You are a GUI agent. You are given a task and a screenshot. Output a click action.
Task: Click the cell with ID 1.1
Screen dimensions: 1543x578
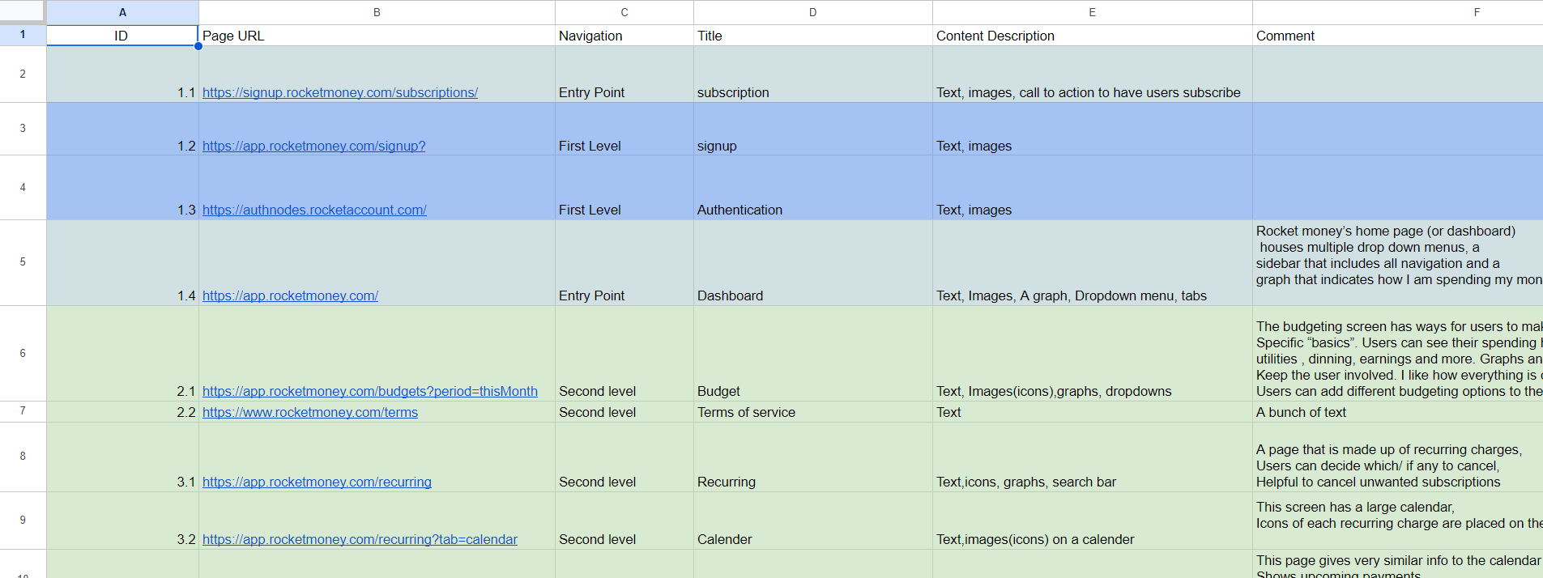pyautogui.click(x=122, y=74)
